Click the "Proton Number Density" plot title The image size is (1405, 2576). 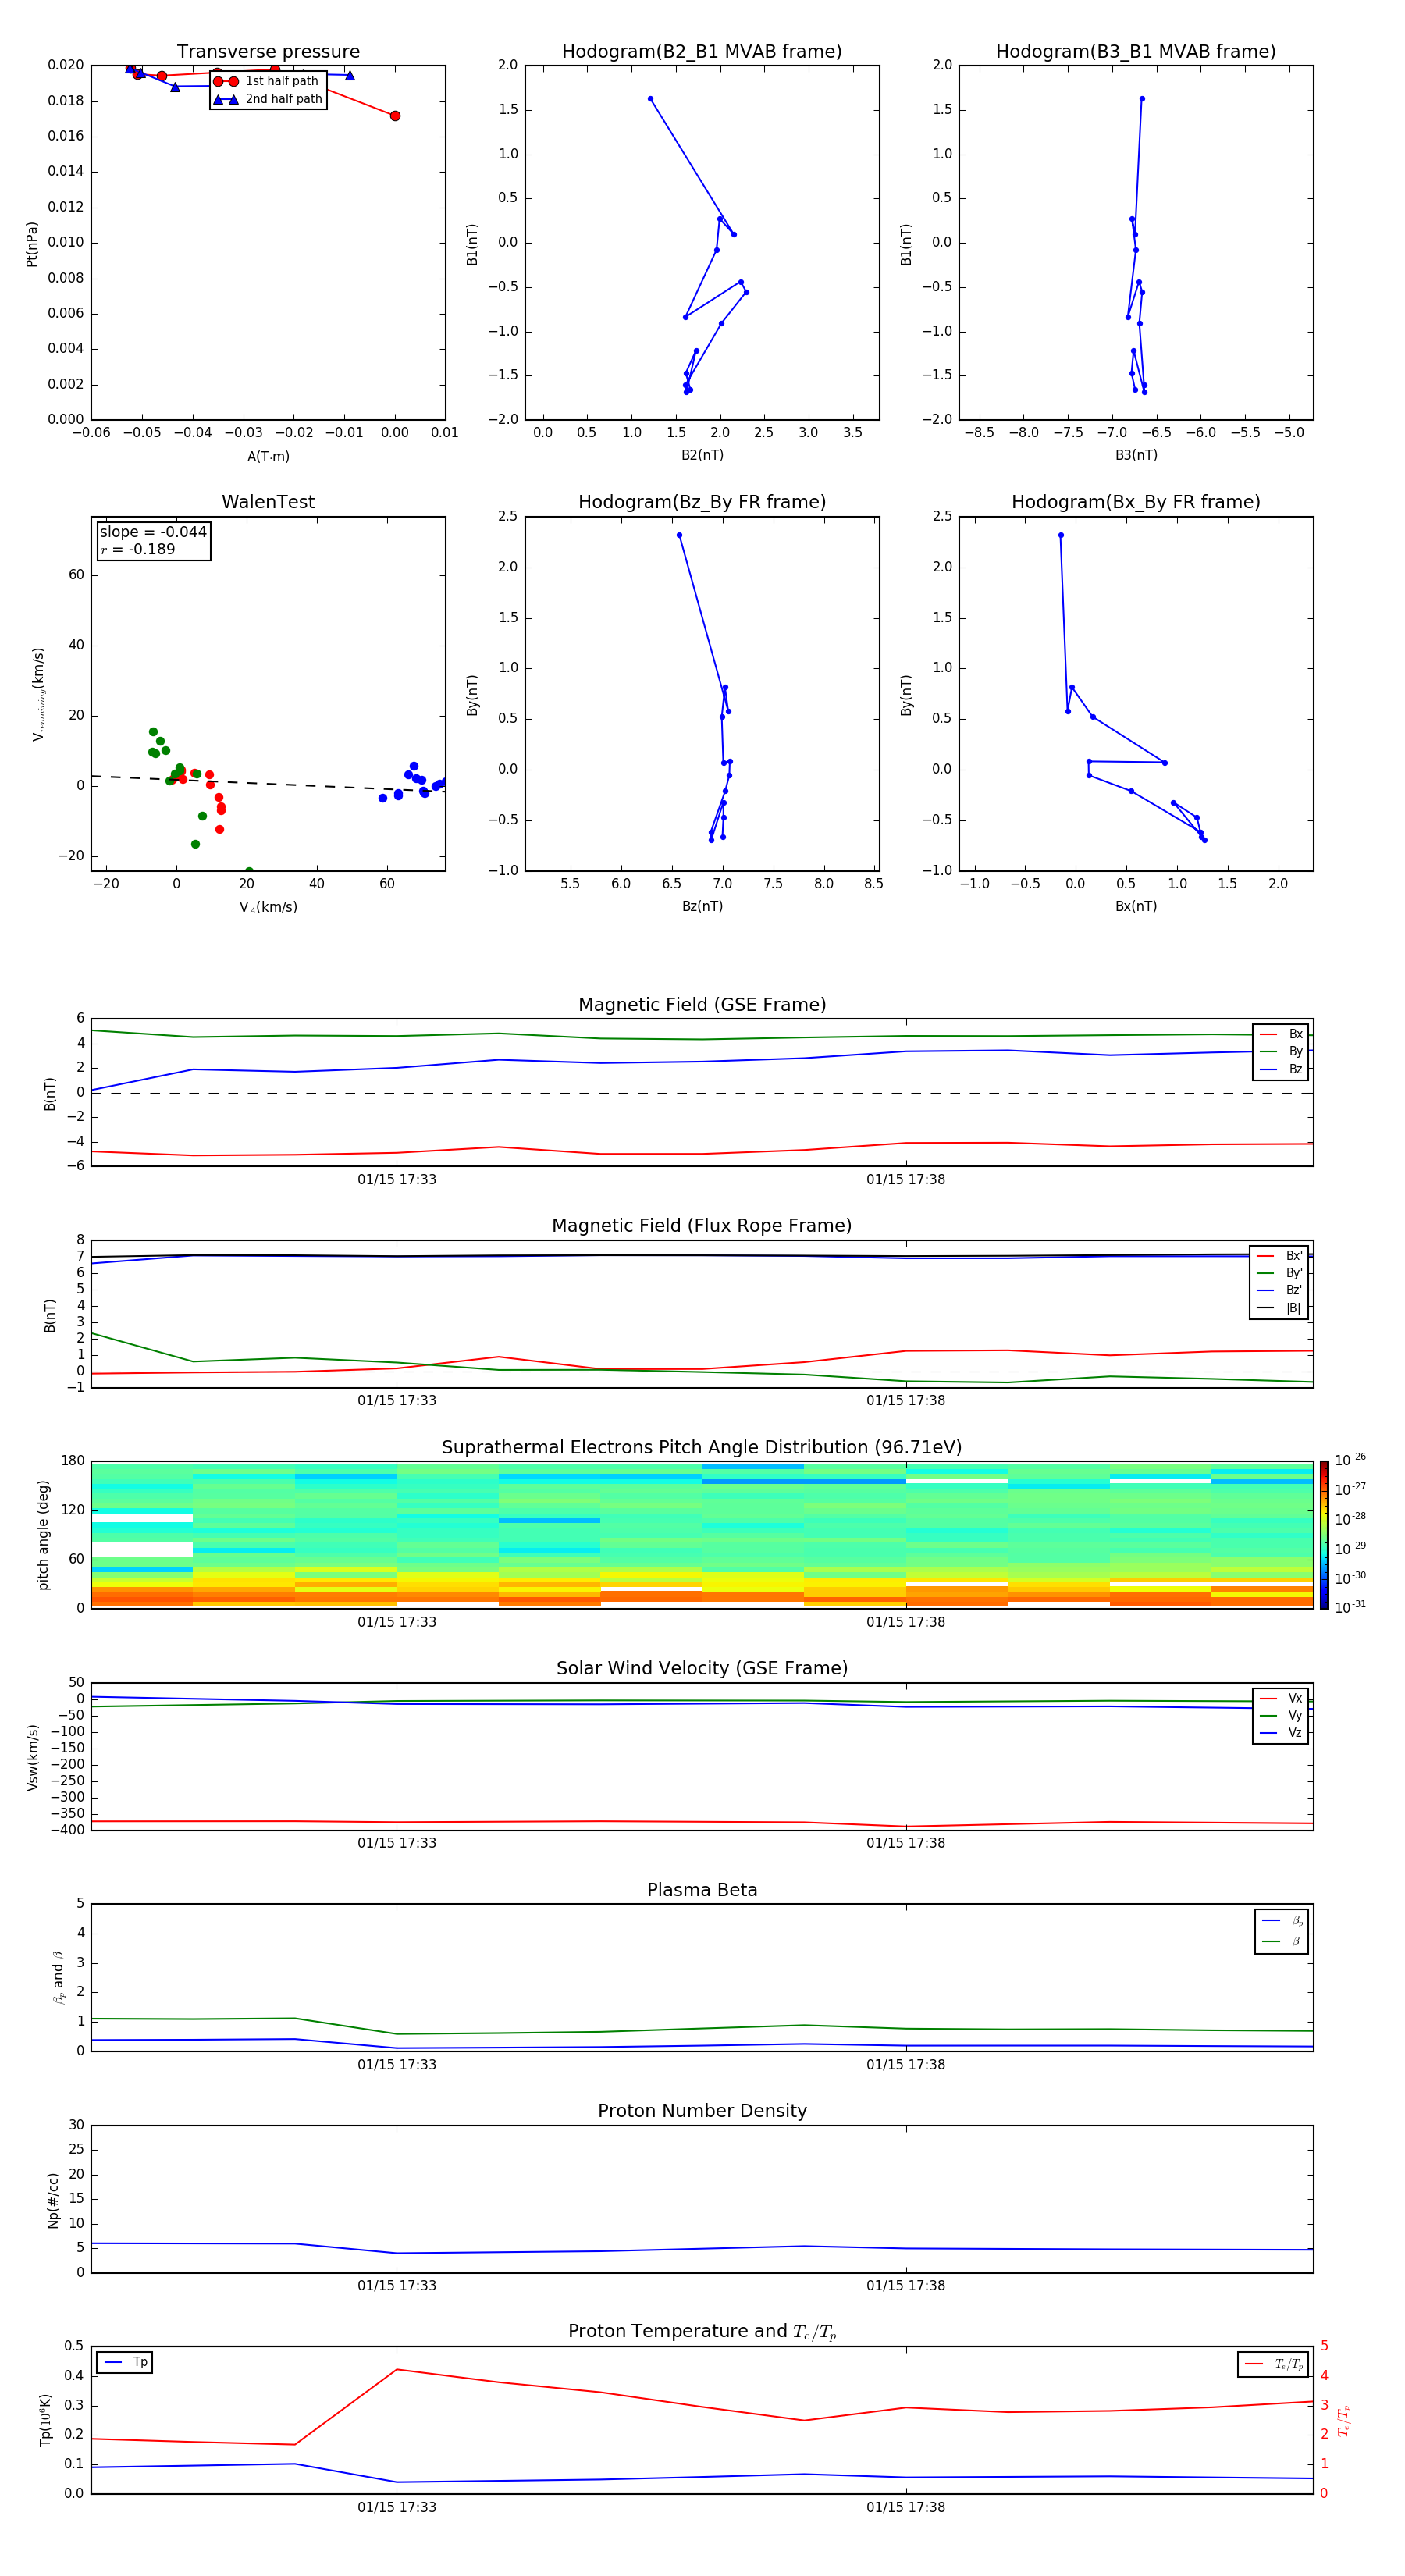[x=701, y=2111]
